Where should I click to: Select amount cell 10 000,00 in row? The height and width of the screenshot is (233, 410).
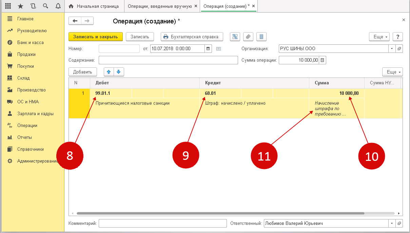[x=336, y=93]
